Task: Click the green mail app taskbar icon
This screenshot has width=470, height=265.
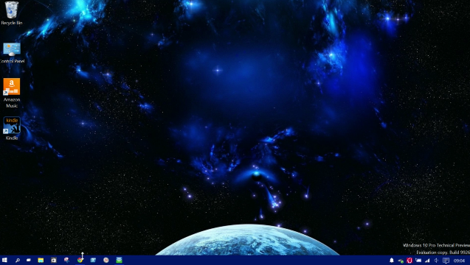Action: pos(119,260)
